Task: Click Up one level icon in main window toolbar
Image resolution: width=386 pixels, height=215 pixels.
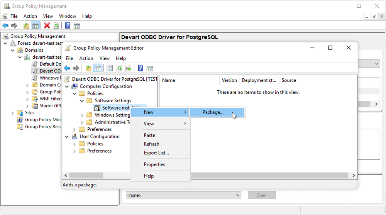Action: 26,25
